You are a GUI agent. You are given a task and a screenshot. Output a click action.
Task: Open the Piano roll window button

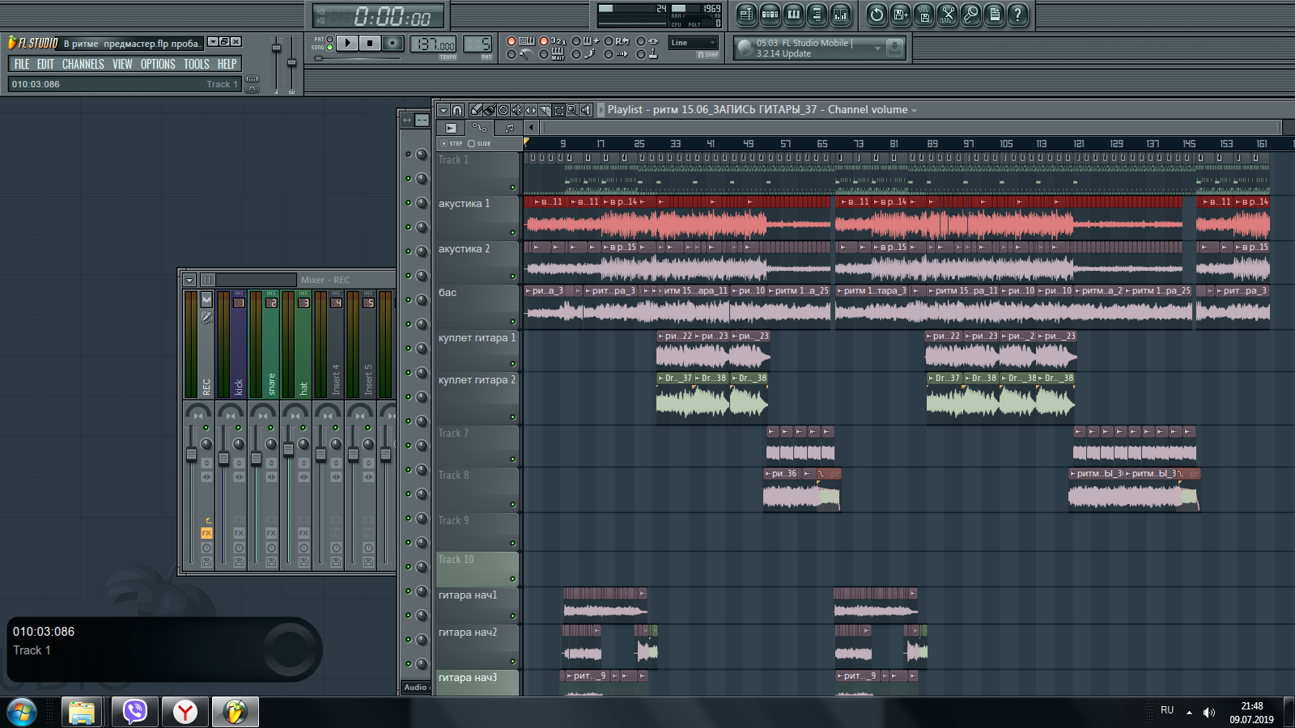click(793, 14)
